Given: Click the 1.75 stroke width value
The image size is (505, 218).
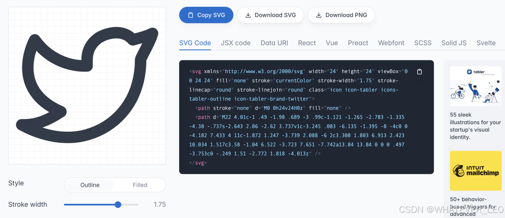Looking at the screenshot, I should pyautogui.click(x=160, y=205).
